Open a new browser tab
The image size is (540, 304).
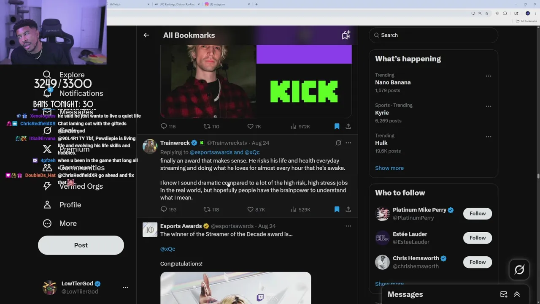(256, 4)
